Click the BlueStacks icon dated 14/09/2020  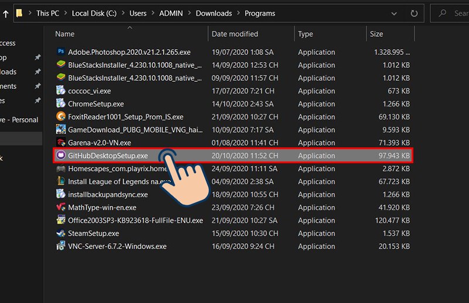coord(61,64)
